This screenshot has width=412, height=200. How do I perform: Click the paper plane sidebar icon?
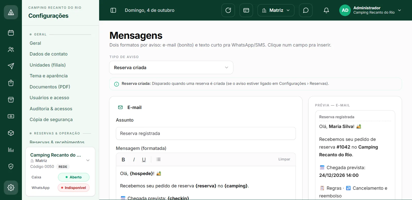11,66
